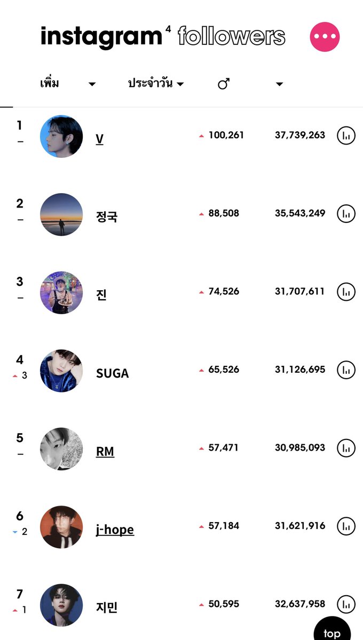Open V's profile link
This screenshot has height=640, width=363.
pos(100,139)
